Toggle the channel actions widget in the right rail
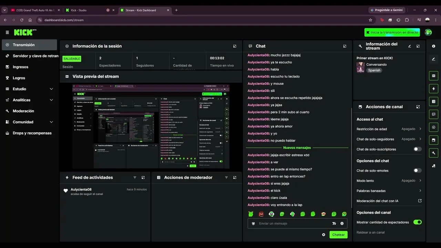The width and height of the screenshot is (441, 248). tap(433, 140)
